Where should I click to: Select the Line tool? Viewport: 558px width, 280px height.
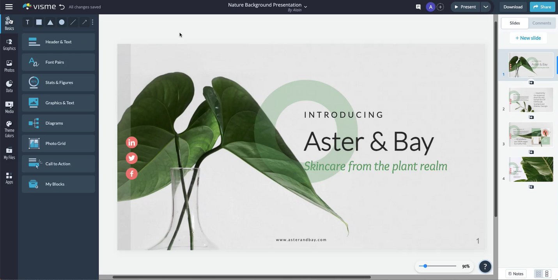73,22
